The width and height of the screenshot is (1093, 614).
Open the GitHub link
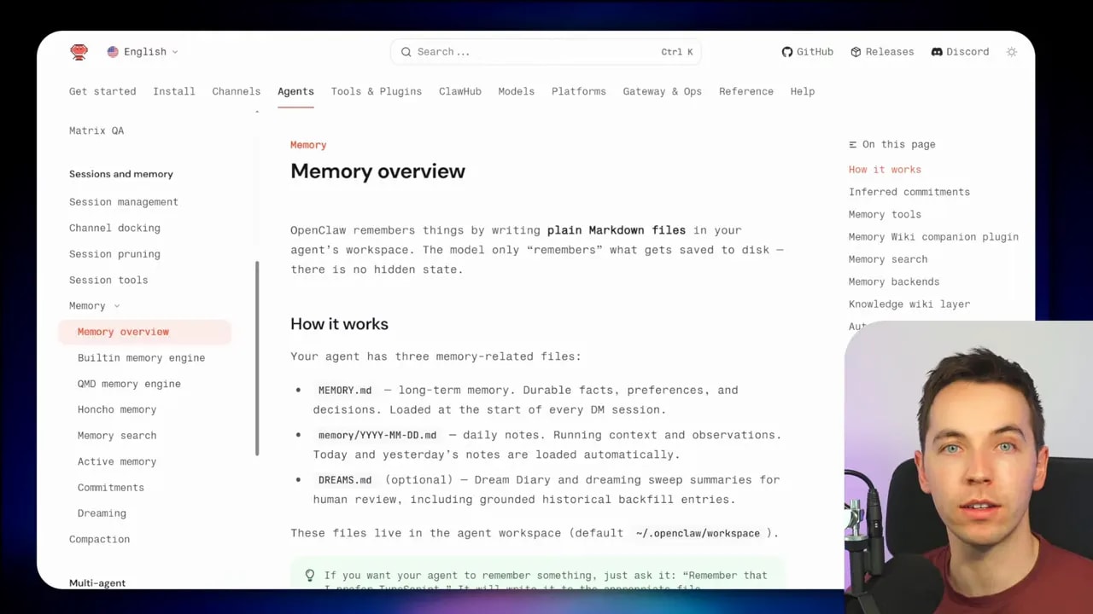click(808, 52)
